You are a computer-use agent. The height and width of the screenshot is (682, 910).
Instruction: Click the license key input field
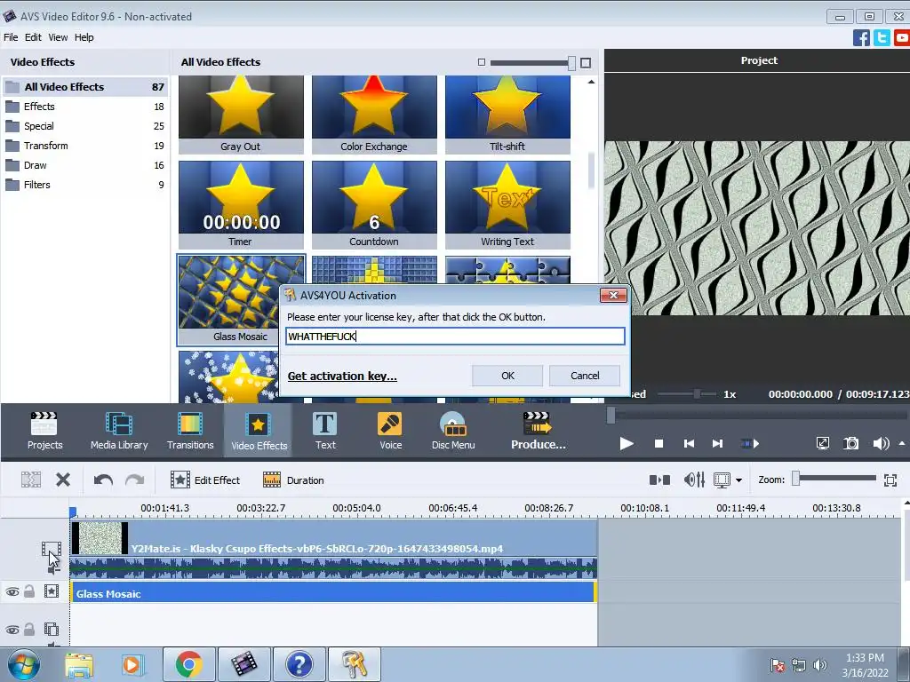(455, 337)
